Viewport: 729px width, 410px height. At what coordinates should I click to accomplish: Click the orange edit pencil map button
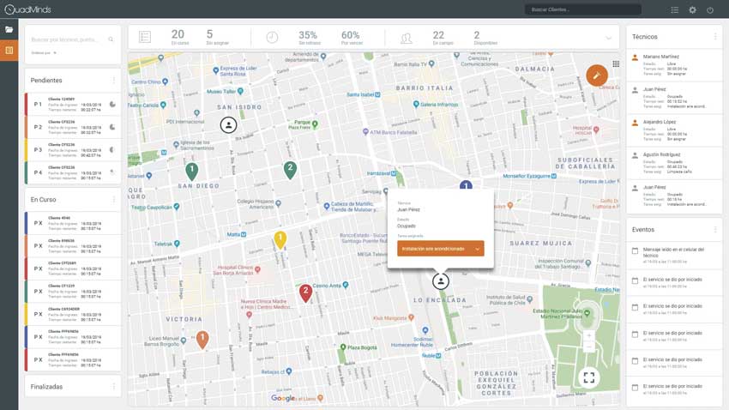tap(597, 75)
